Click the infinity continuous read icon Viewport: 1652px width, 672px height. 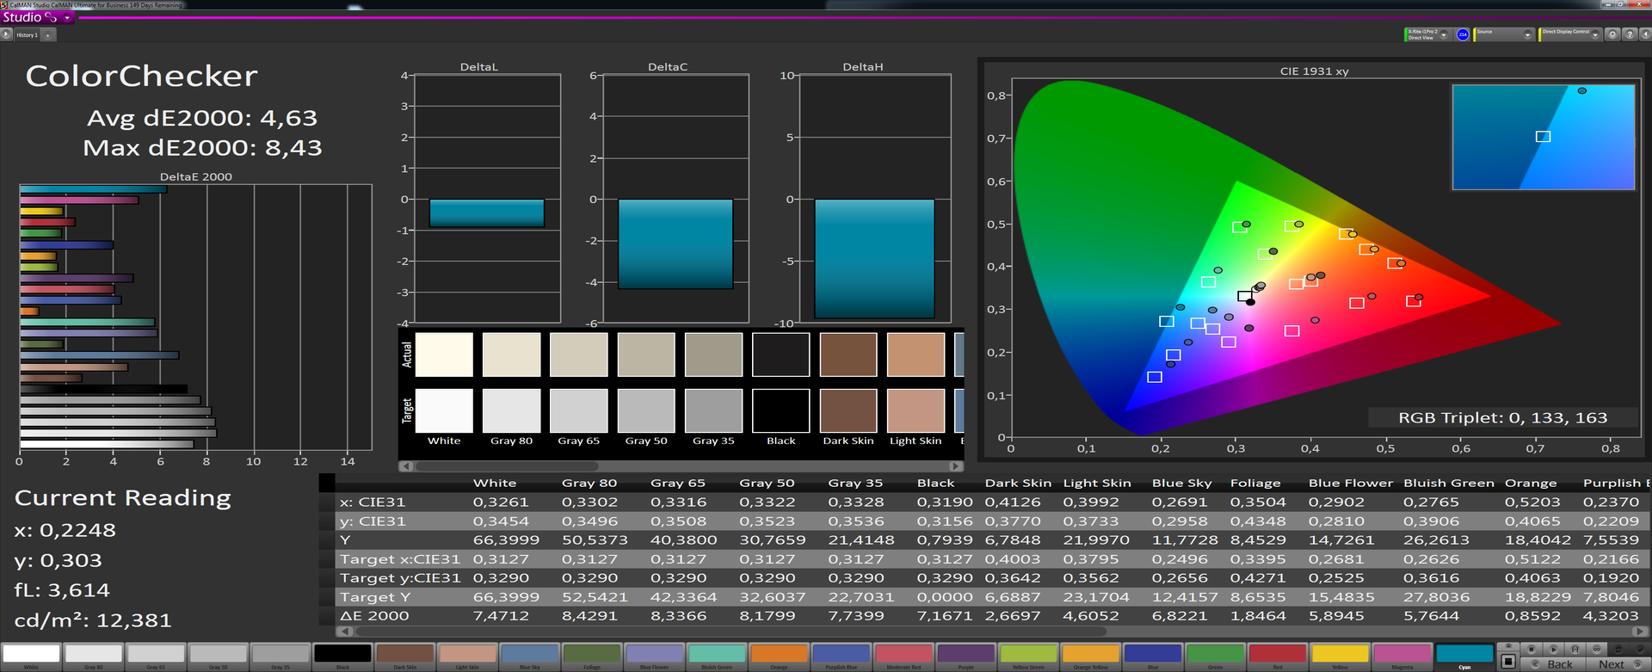tap(1596, 649)
